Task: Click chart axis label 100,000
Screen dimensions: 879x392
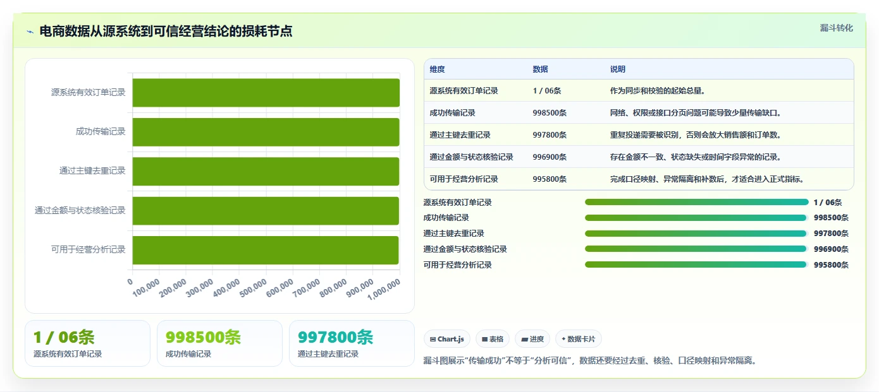Action: (x=147, y=288)
